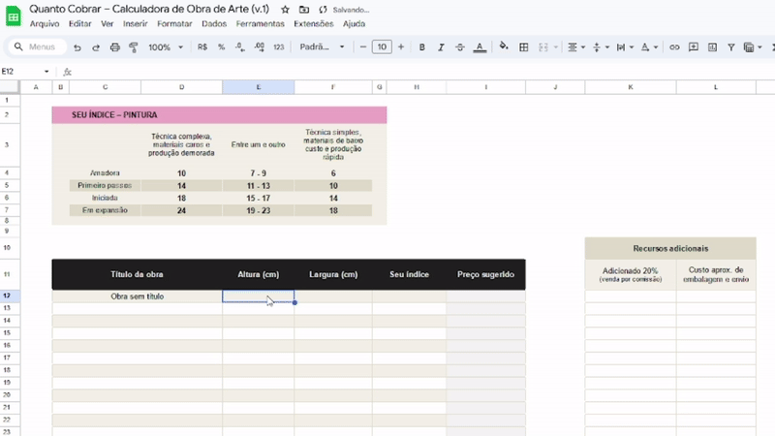Click merge cells icon
The height and width of the screenshot is (436, 775).
click(543, 47)
